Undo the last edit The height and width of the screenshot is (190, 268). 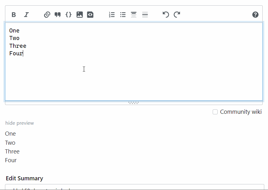(166, 15)
